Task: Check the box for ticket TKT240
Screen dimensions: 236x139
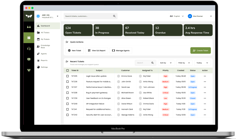Action: pyautogui.click(x=67, y=104)
